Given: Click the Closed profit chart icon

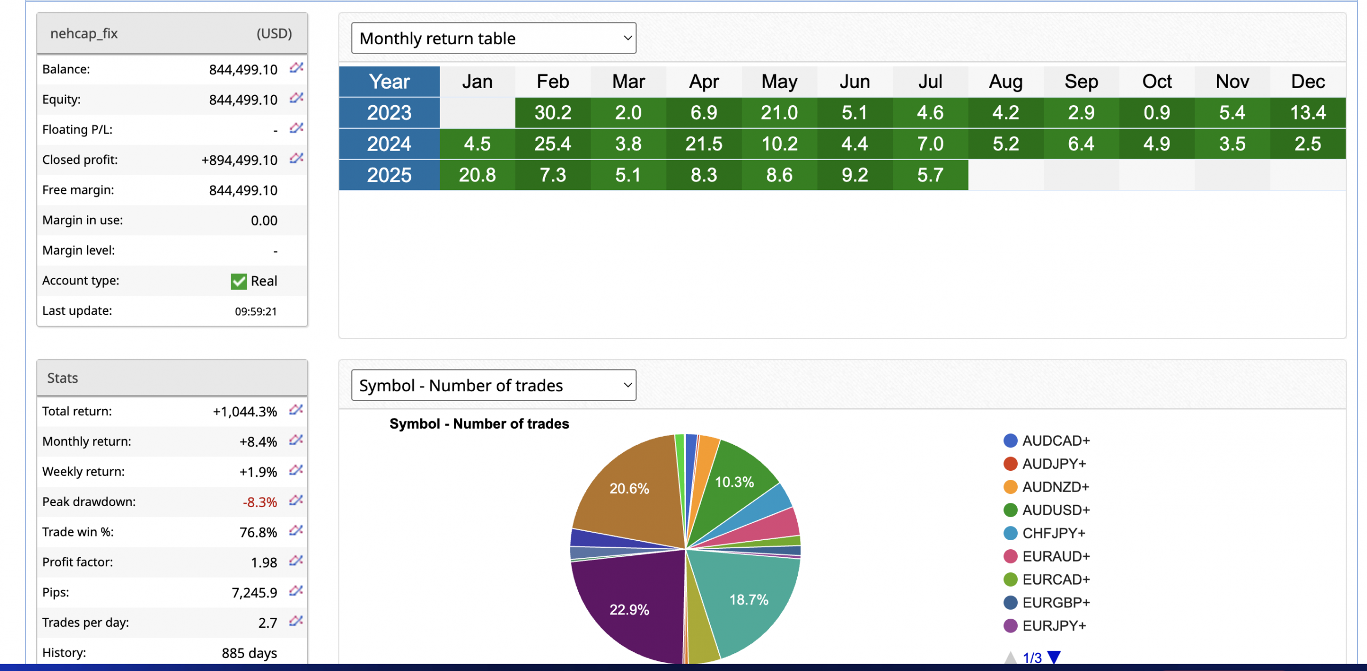Looking at the screenshot, I should 296,158.
